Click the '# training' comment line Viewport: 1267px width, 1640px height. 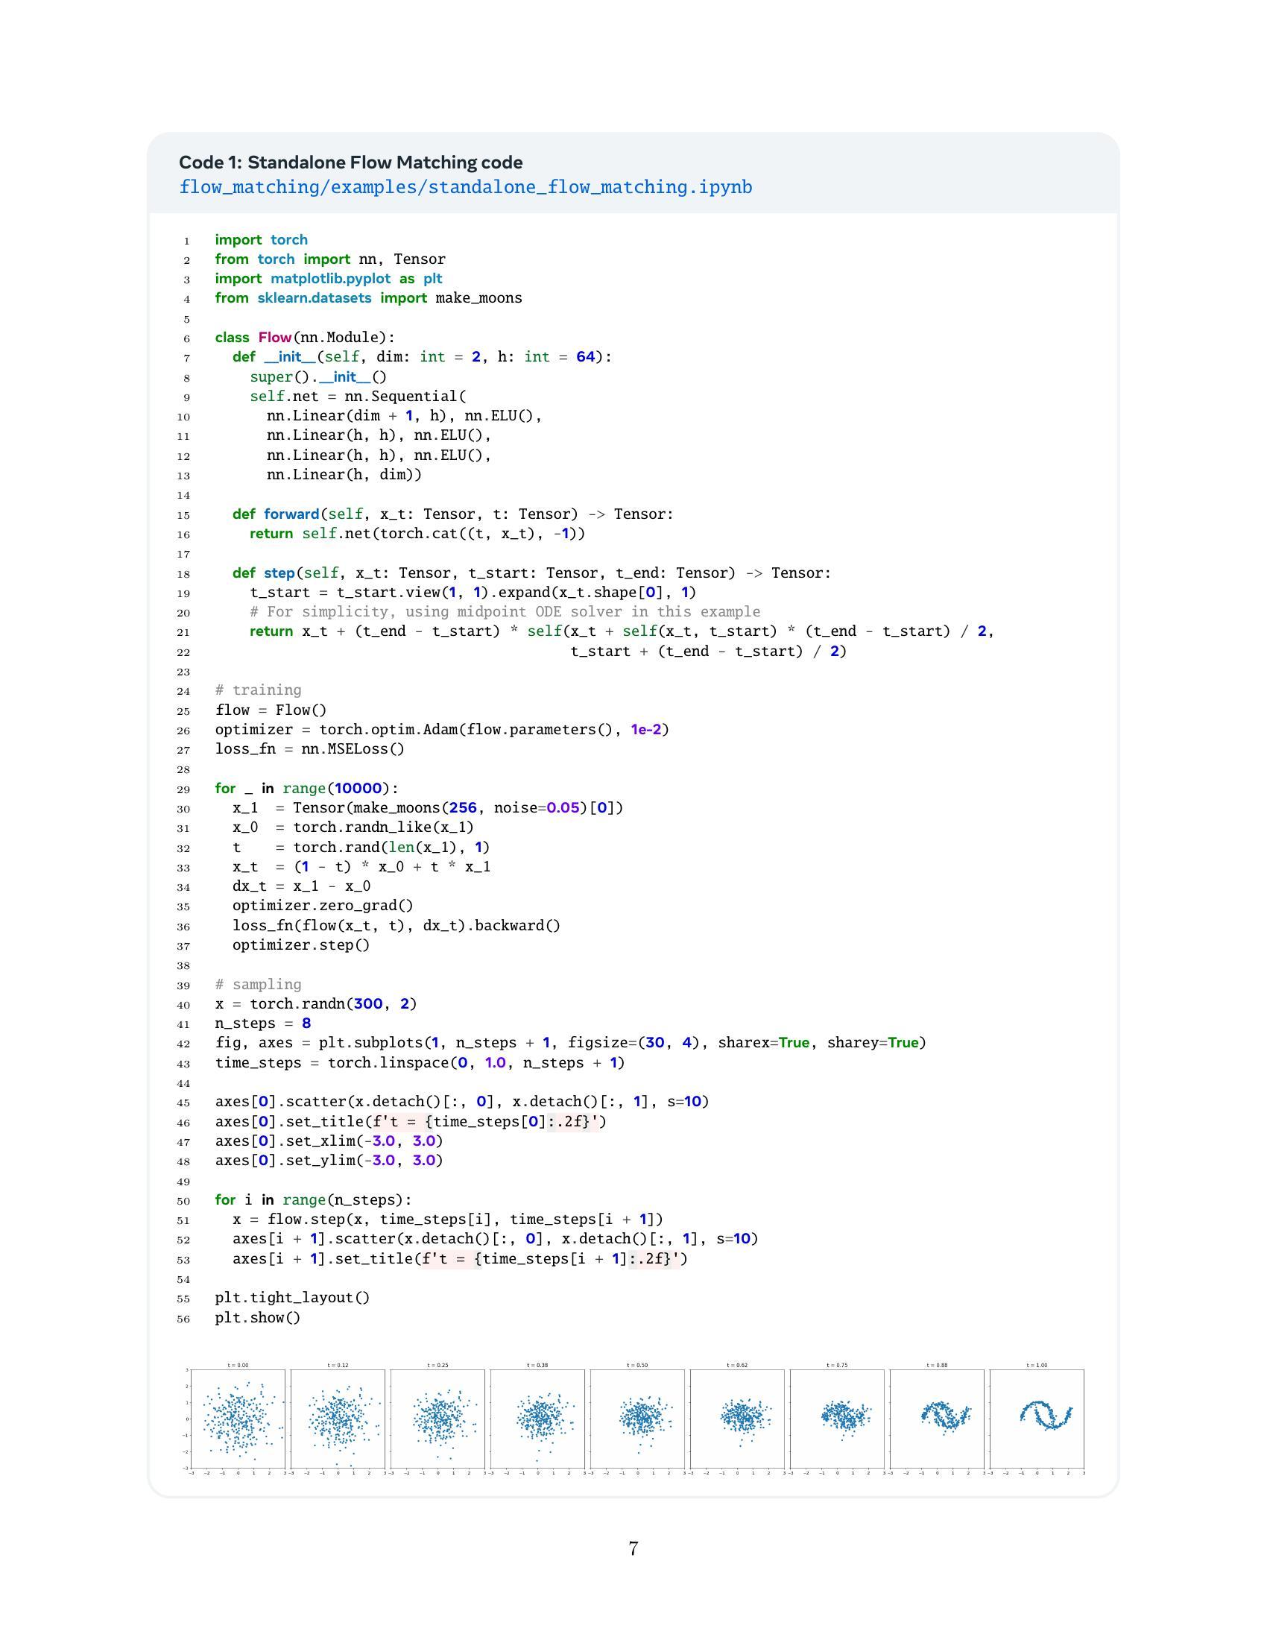[258, 690]
